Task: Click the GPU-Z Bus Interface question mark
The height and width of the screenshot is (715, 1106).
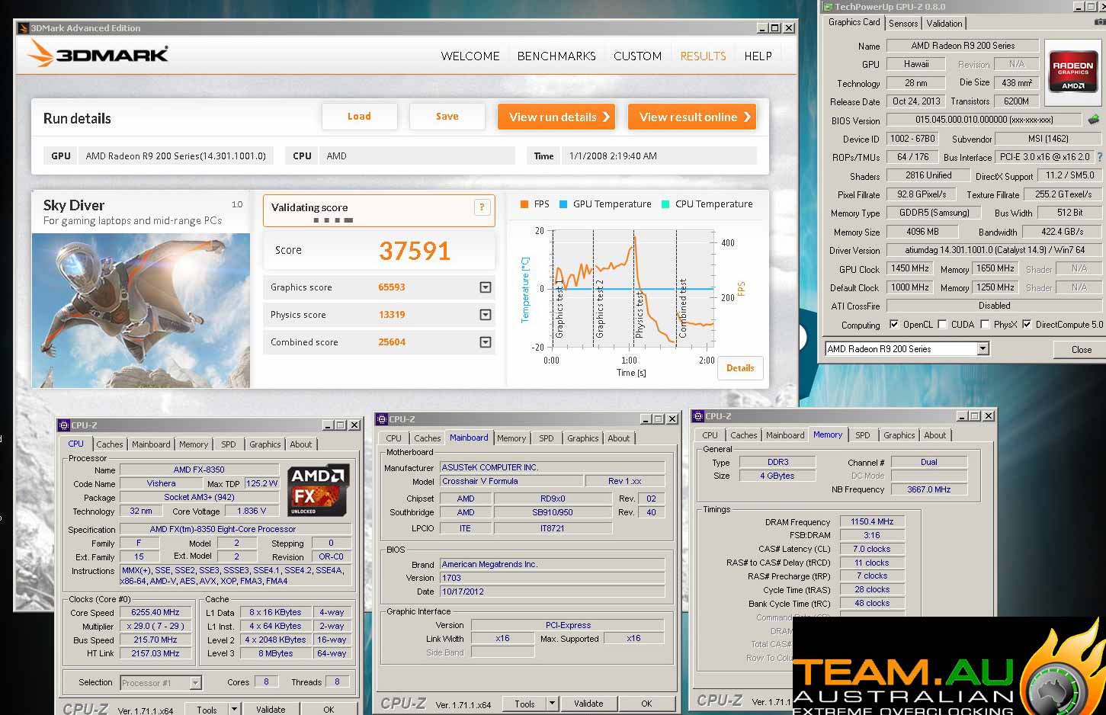Action: [x=1099, y=157]
